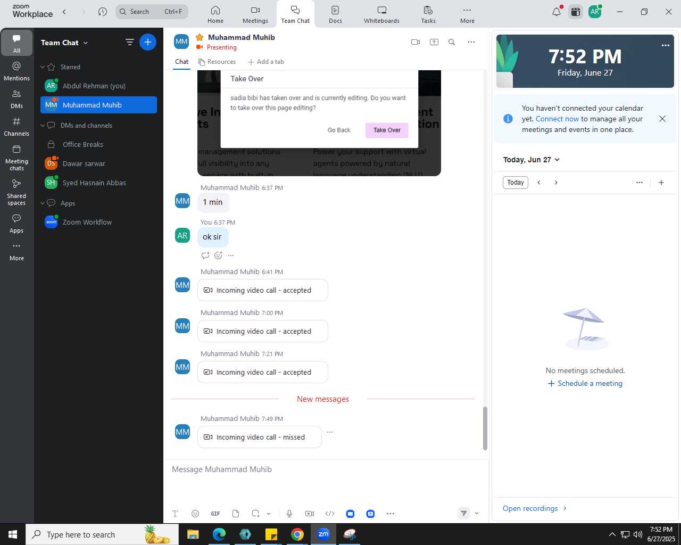Open the GIF picker
The height and width of the screenshot is (545, 681).
(x=215, y=514)
